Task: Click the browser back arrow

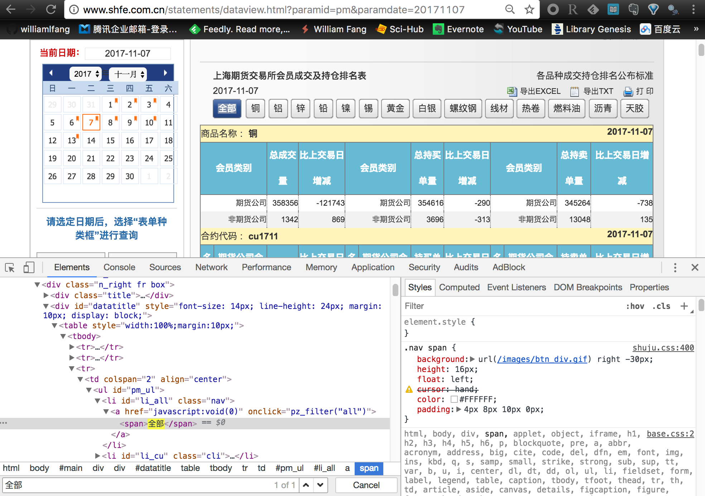Action: pos(11,9)
